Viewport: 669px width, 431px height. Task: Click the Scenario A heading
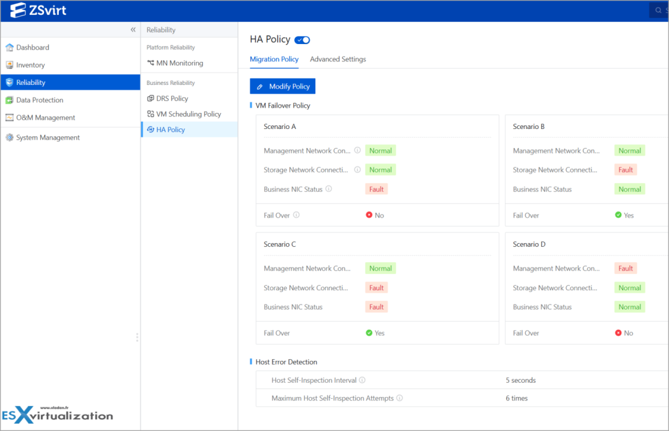click(279, 127)
